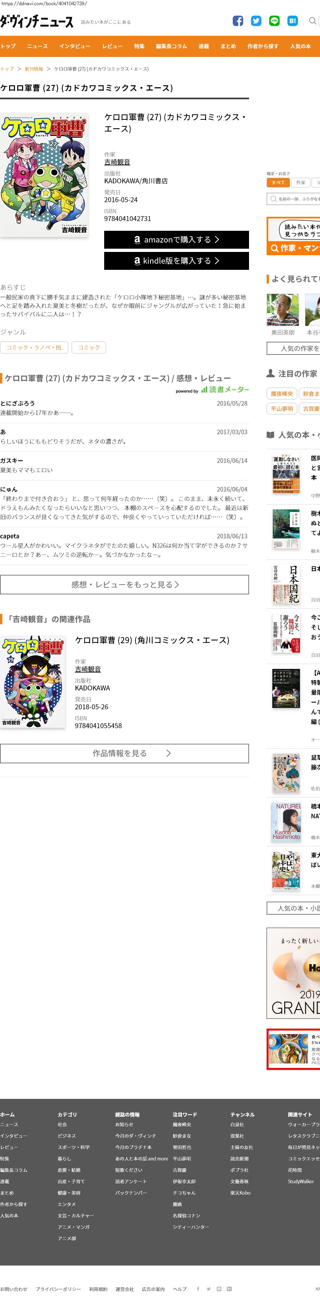320x1302 pixels.
Task: Open 作品情報を見る with chevron
Action: click(124, 753)
